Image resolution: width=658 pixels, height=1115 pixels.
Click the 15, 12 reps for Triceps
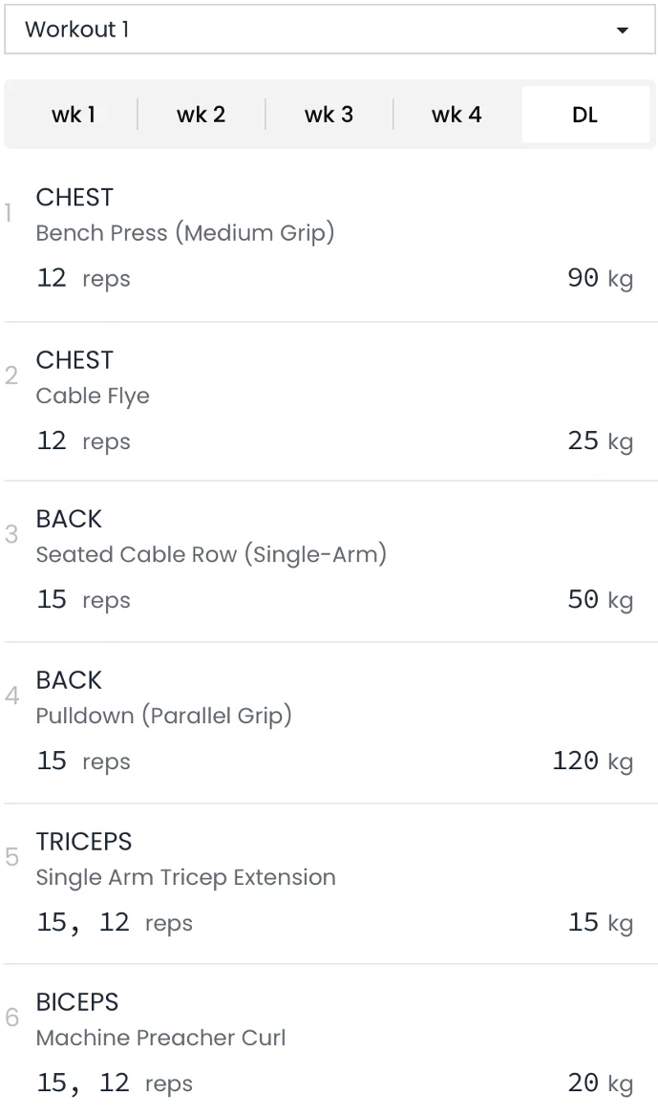[115, 923]
